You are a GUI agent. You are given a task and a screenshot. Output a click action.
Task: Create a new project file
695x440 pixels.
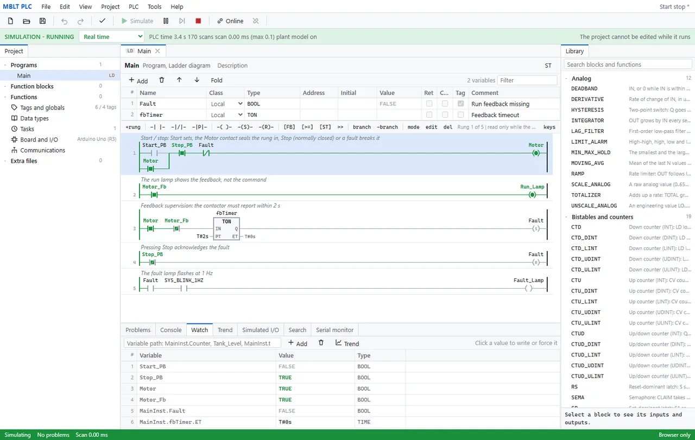tap(10, 21)
